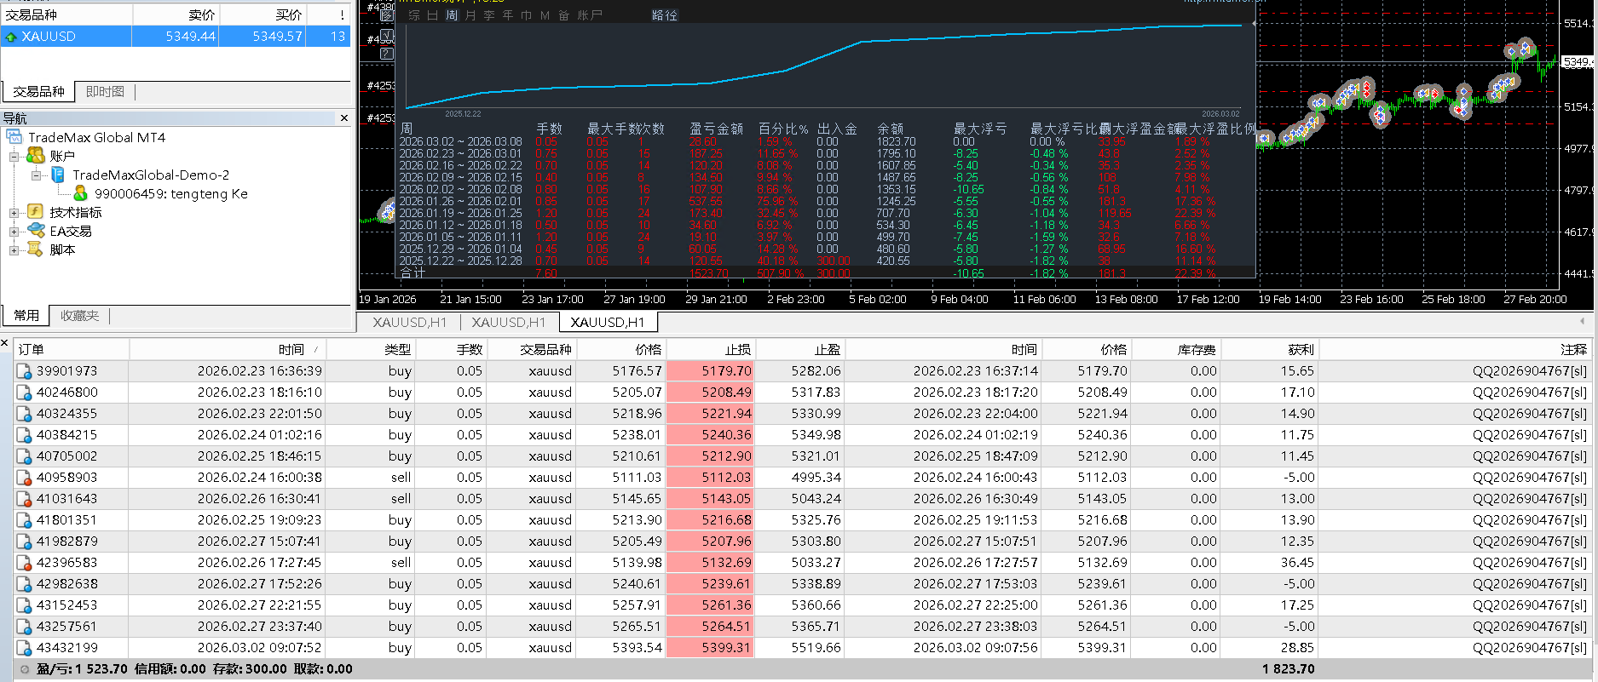Click the TradeMaxGlobal-Demo-2 server icon
Image resolution: width=1598 pixels, height=682 pixels.
[58, 175]
